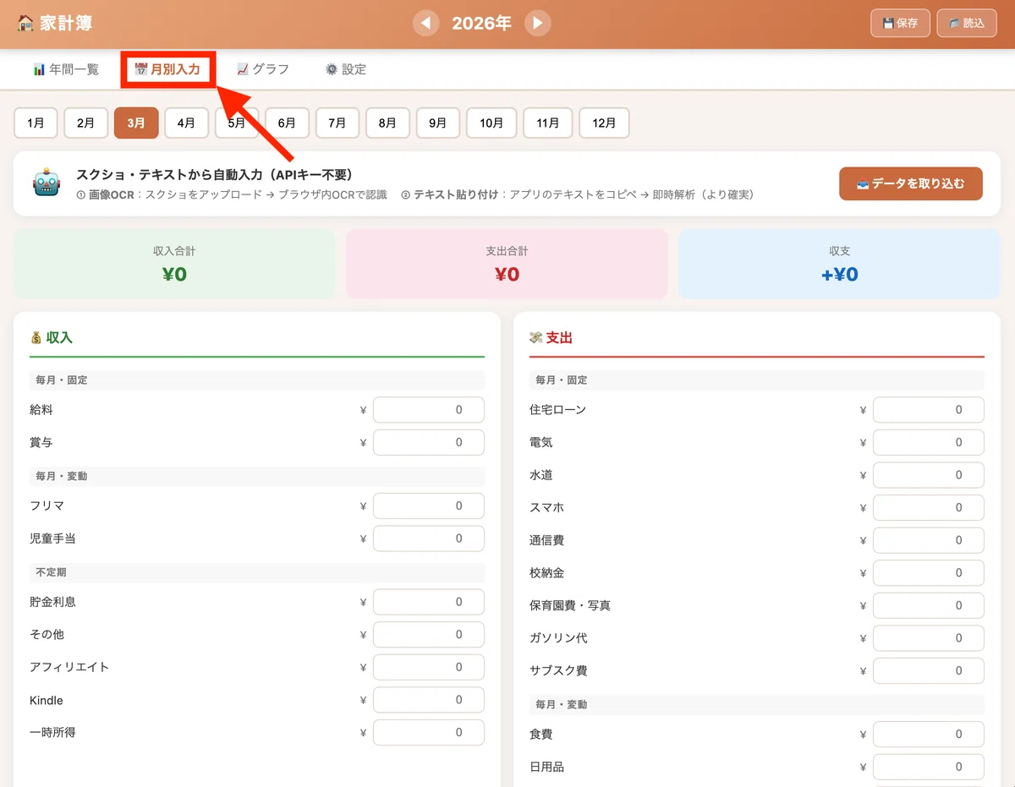Image resolution: width=1015 pixels, height=787 pixels.
Task: Click the 住宅ローン amount field
Action: coord(929,410)
